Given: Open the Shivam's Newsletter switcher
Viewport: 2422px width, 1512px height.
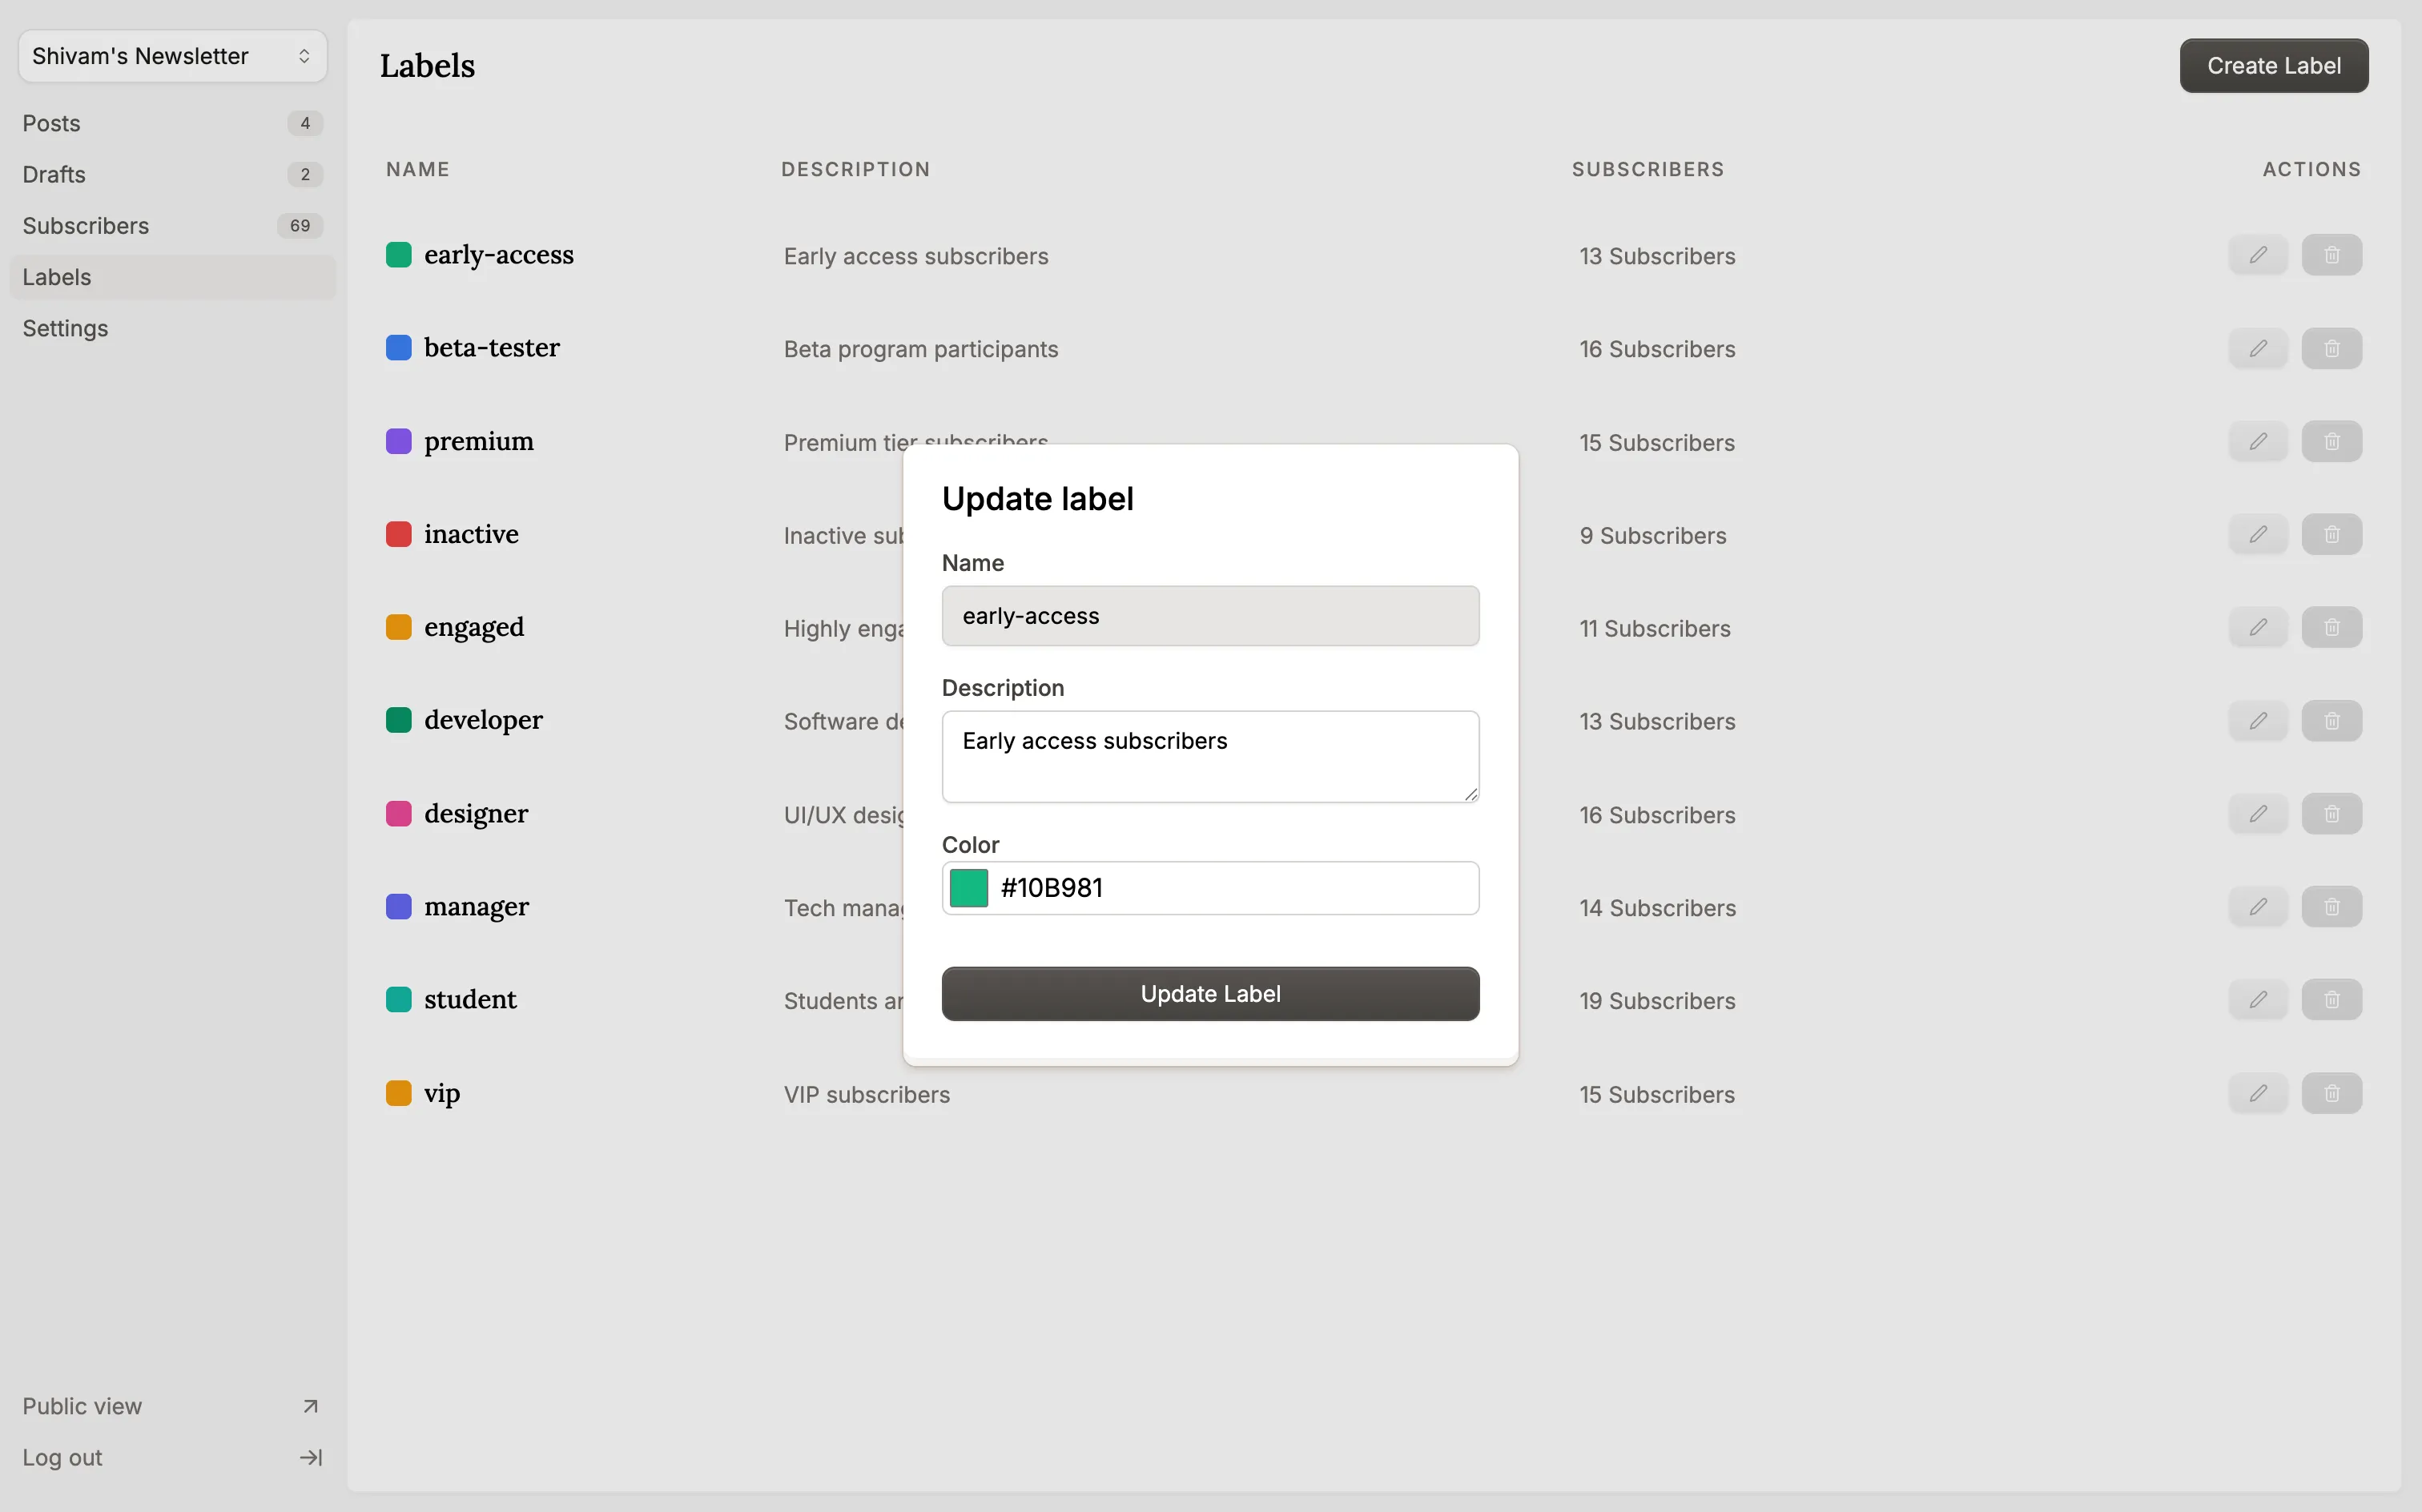Looking at the screenshot, I should click(171, 56).
